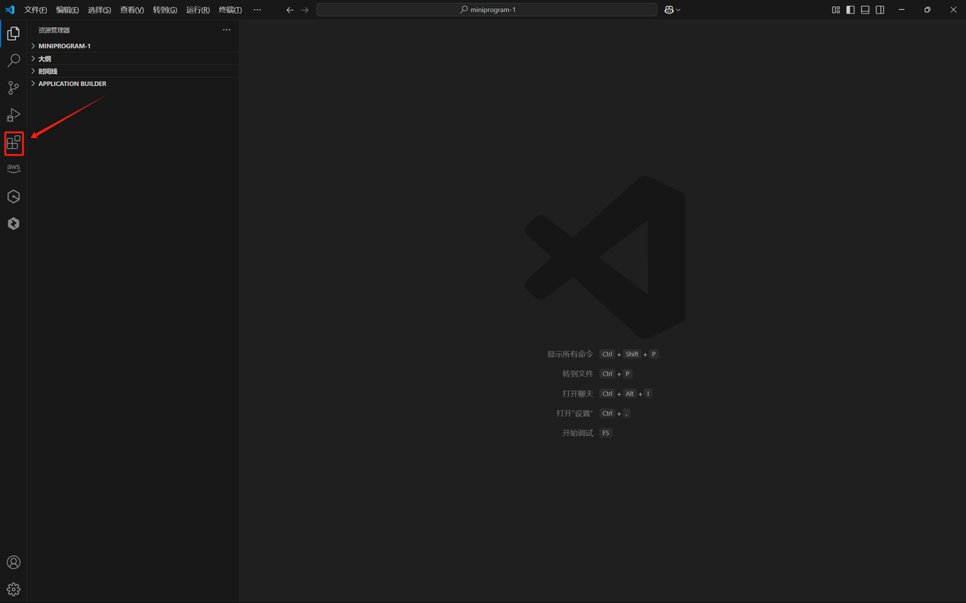Open the solid hexagon icon view above Accounts
This screenshot has height=603, width=966.
14,223
